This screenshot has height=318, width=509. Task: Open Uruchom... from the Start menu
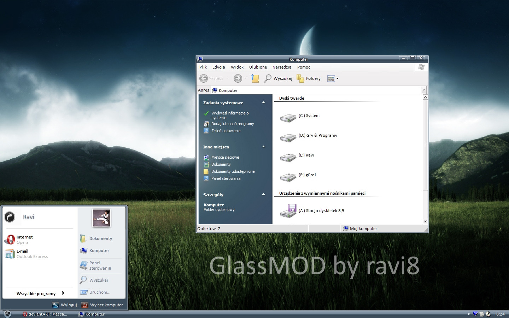pyautogui.click(x=95, y=292)
